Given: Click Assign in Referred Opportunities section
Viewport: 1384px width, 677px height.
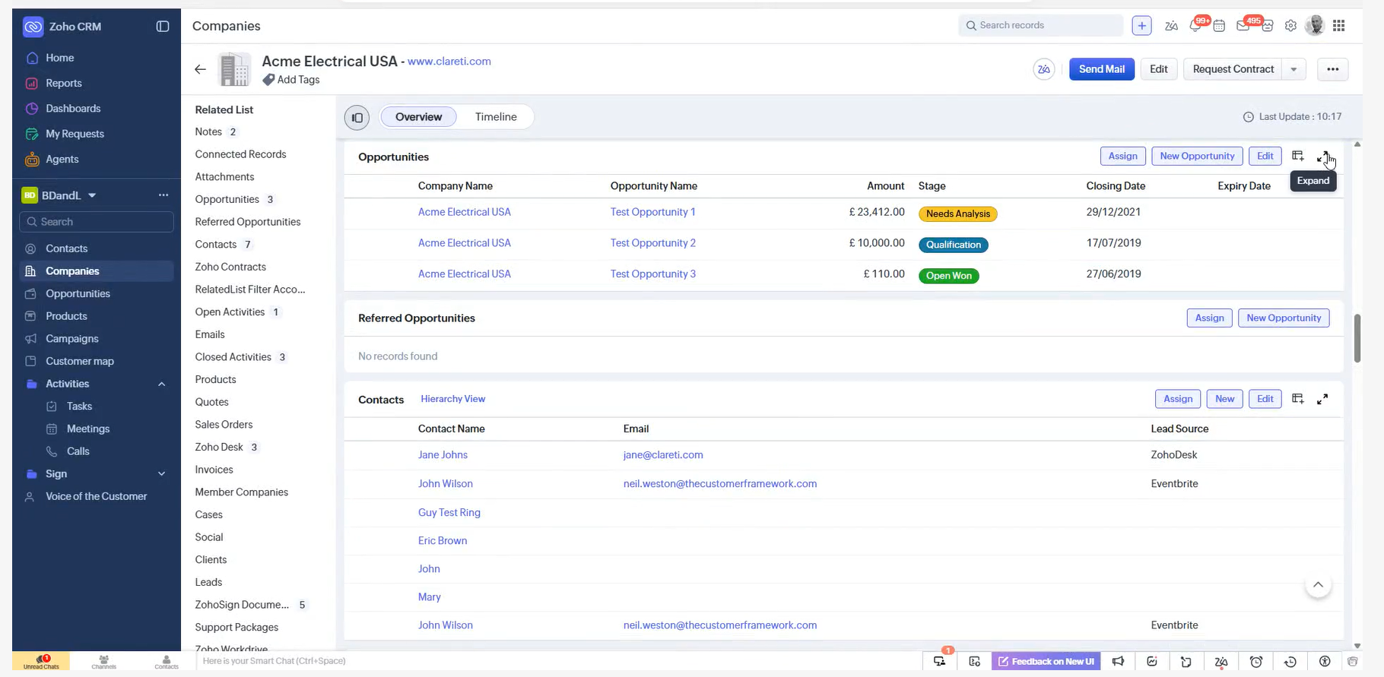Looking at the screenshot, I should (1209, 318).
